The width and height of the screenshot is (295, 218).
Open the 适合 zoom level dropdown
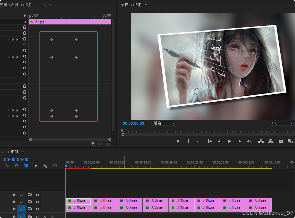(163, 123)
